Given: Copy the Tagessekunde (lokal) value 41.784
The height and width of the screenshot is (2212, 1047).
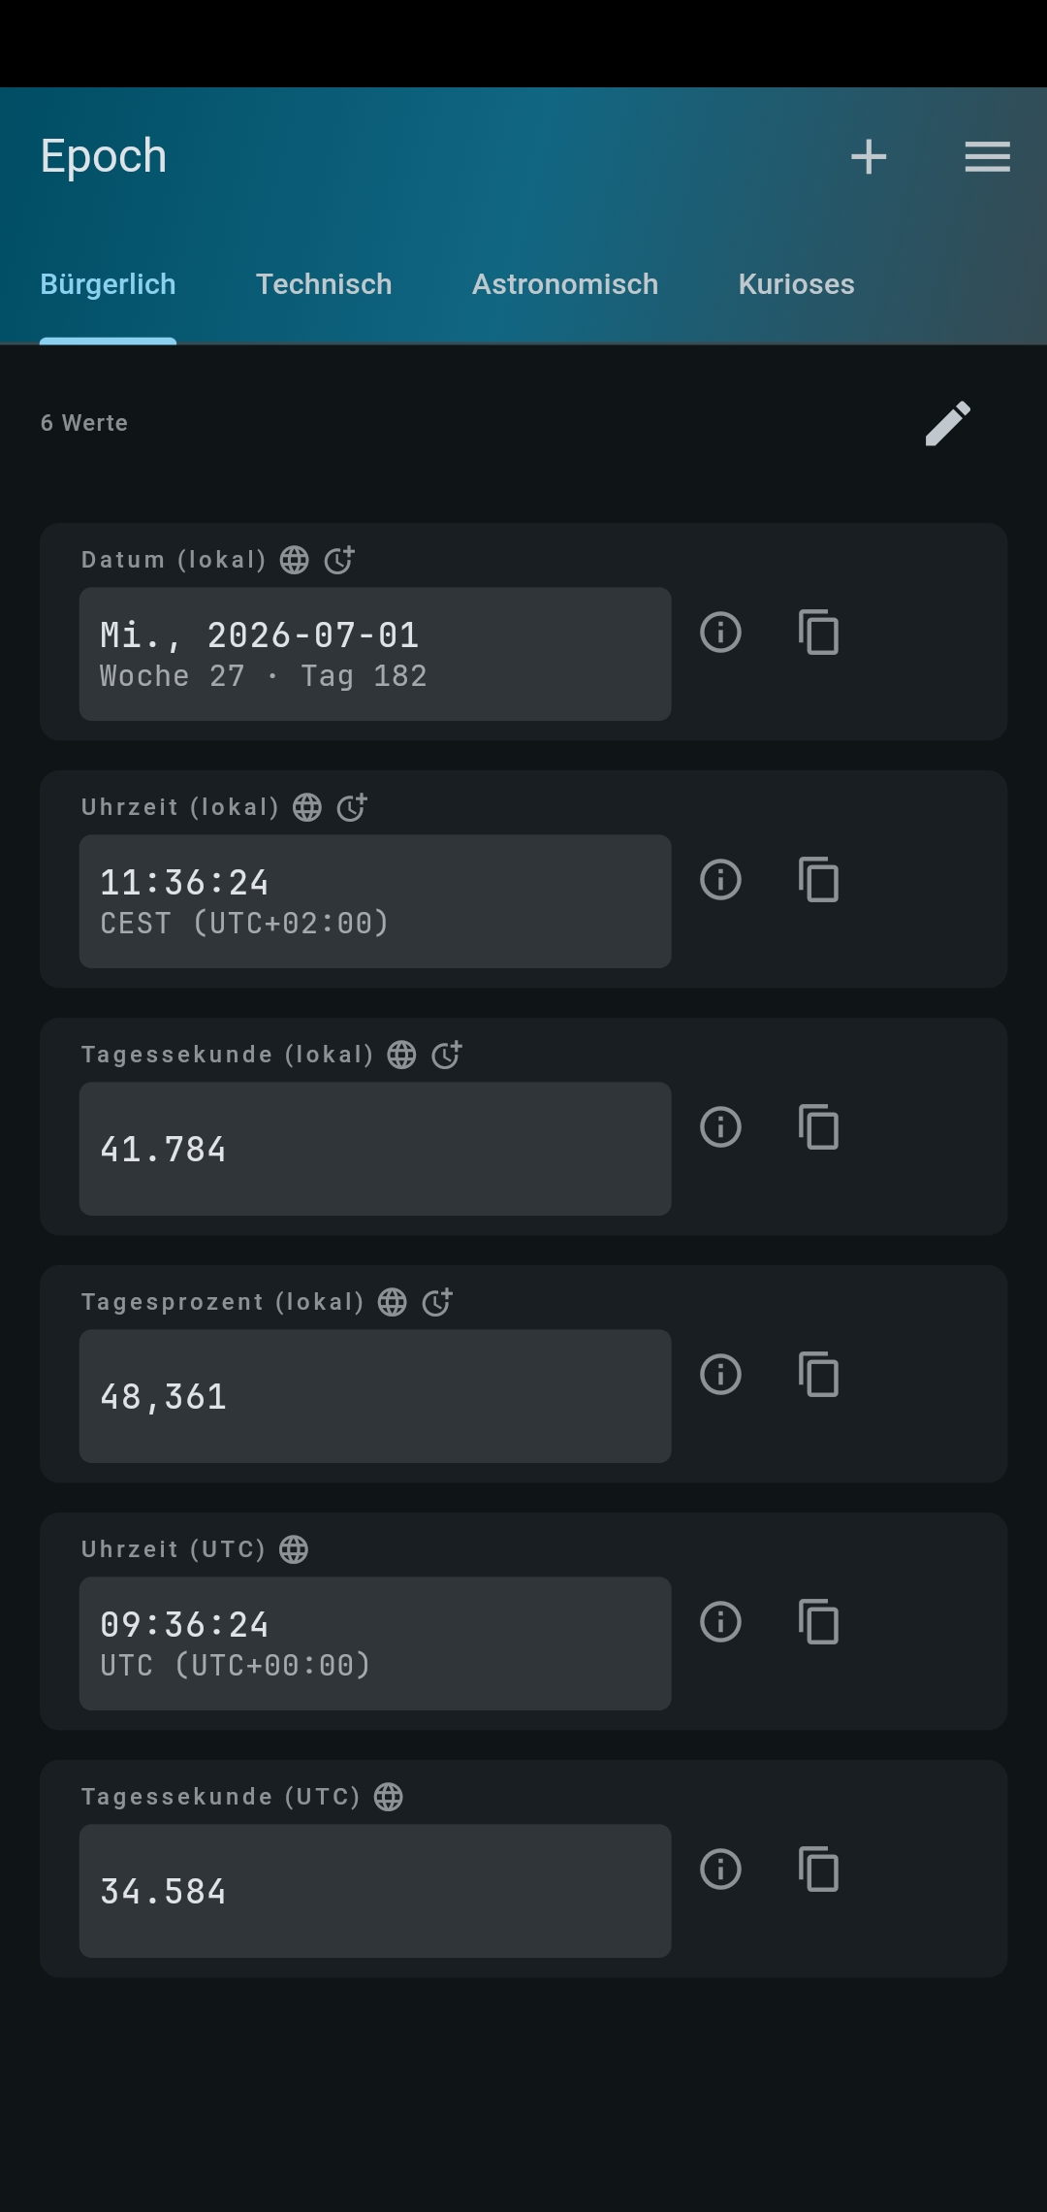Looking at the screenshot, I should point(818,1127).
